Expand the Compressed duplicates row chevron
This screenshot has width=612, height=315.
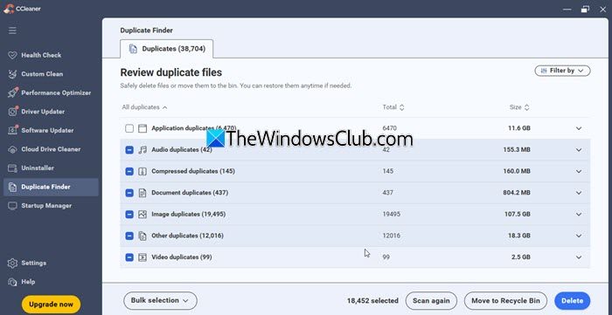coord(579,171)
